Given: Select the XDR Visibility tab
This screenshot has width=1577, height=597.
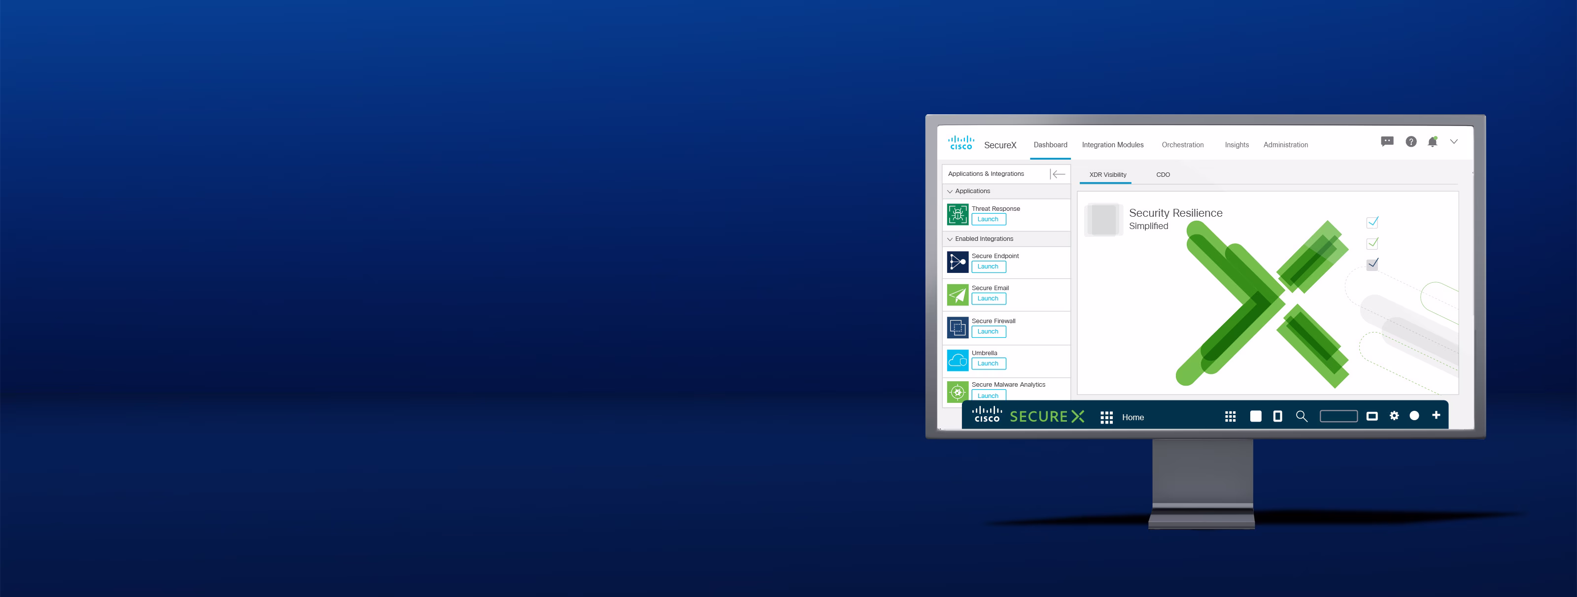Looking at the screenshot, I should [x=1107, y=175].
